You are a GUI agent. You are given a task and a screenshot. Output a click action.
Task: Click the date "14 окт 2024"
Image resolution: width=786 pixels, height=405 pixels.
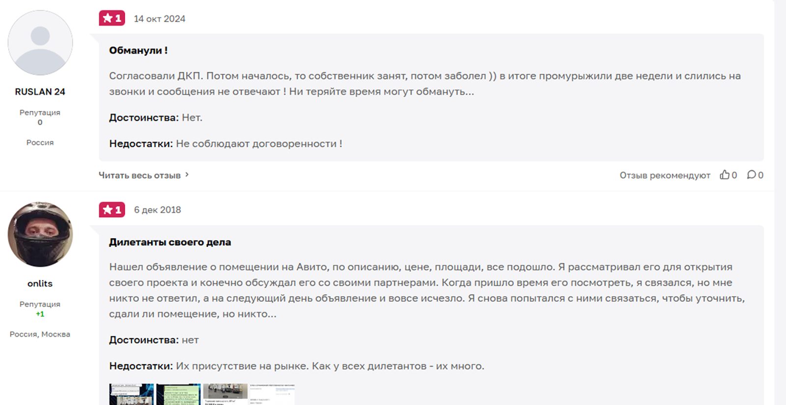(x=160, y=19)
